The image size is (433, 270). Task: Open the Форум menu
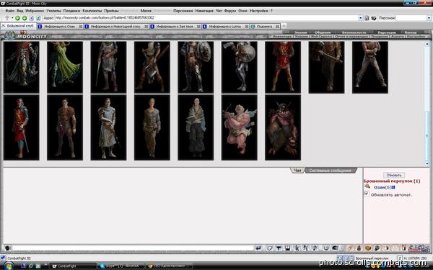point(229,11)
